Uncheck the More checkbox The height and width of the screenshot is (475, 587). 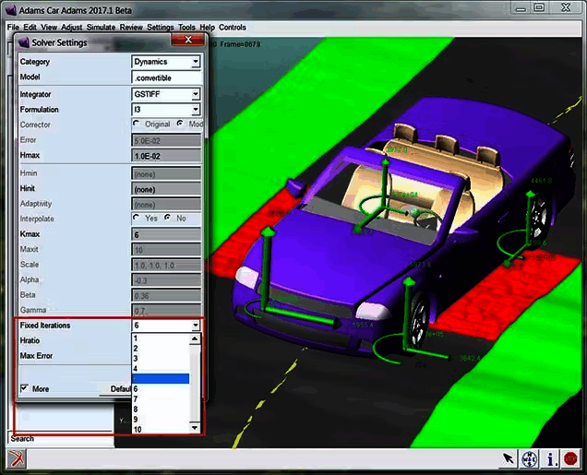(x=24, y=388)
